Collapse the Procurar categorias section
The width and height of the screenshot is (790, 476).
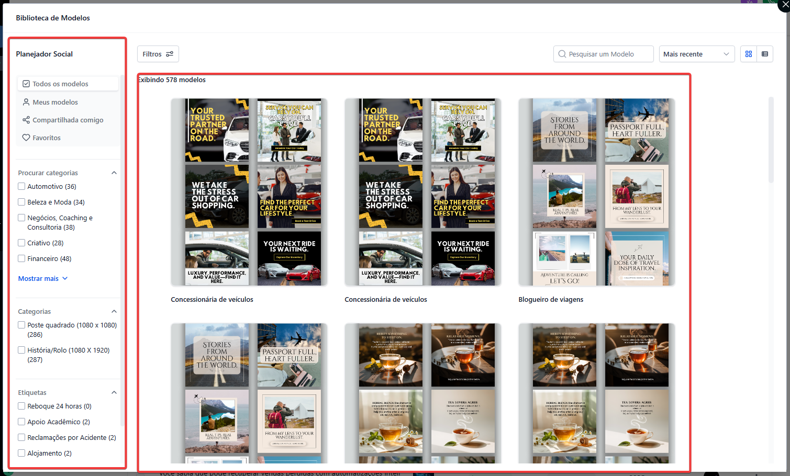[x=114, y=173]
